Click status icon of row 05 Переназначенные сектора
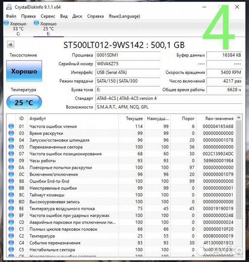 coord(11,147)
